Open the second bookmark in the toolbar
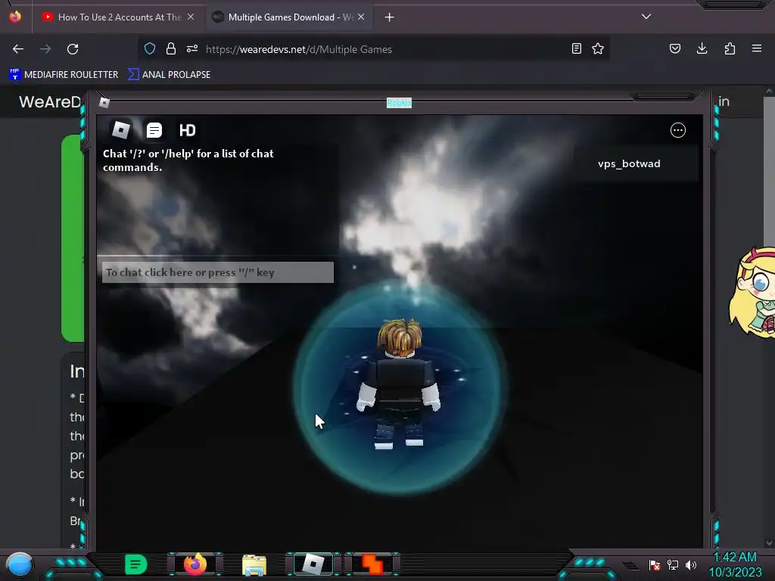This screenshot has height=581, width=775. point(170,75)
